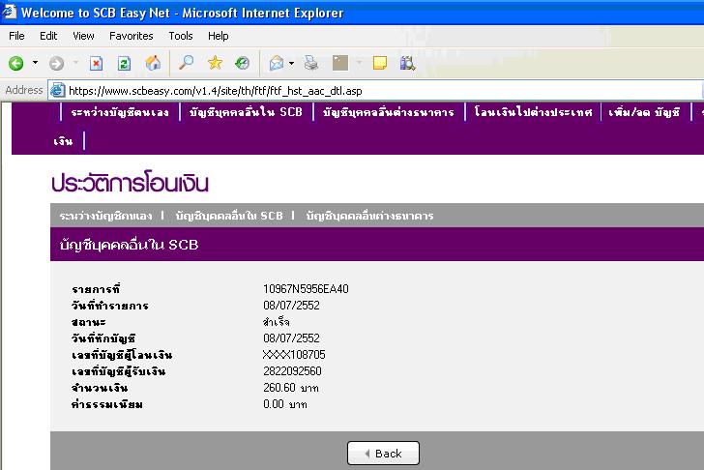Click the fee 0.00 value
Viewport: 704px width, 470px height.
274,404
